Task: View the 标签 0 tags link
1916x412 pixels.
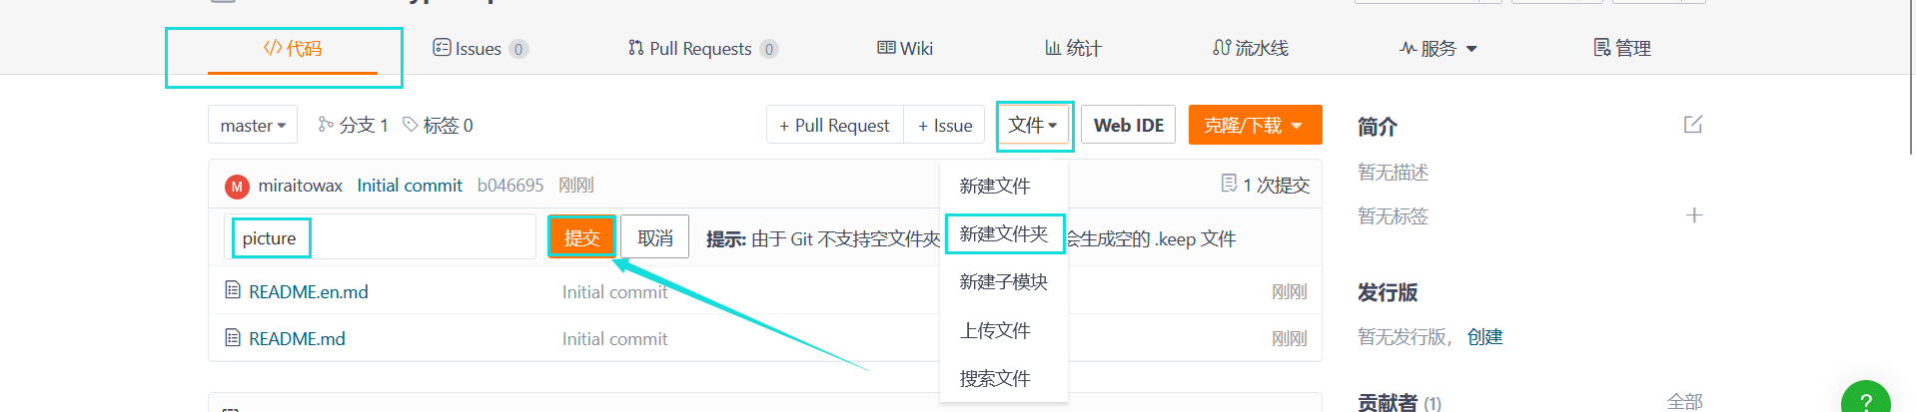Action: click(438, 125)
